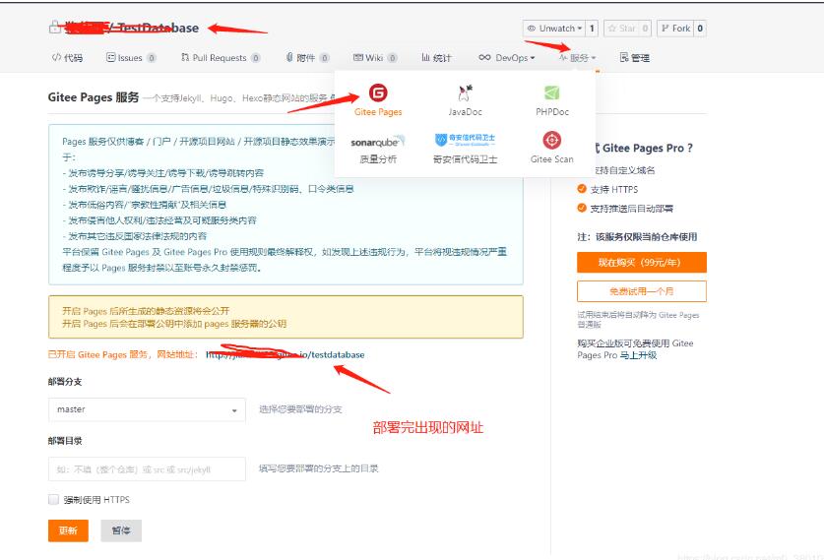This screenshot has width=824, height=560.
Task: Click the Star button
Action: [621, 29]
